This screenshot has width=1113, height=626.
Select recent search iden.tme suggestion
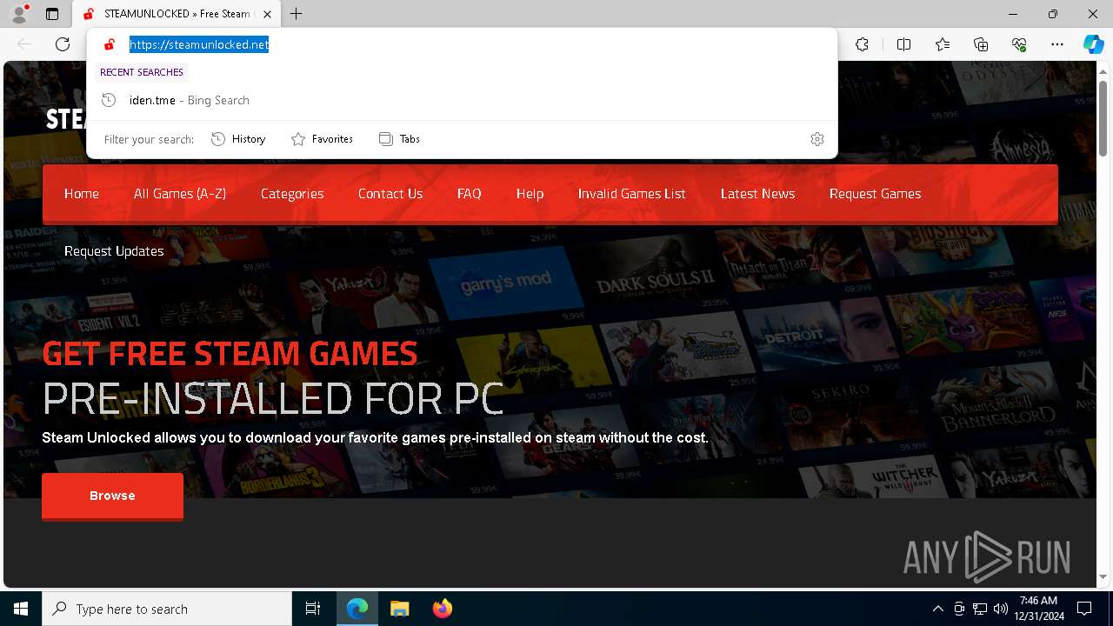coord(462,100)
